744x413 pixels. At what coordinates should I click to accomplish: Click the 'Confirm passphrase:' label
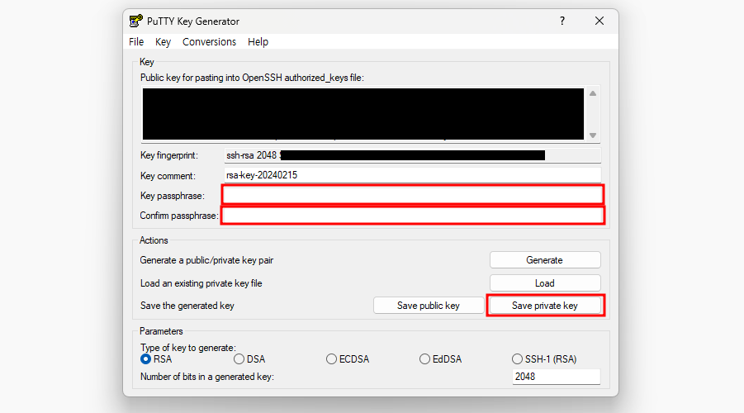click(179, 216)
